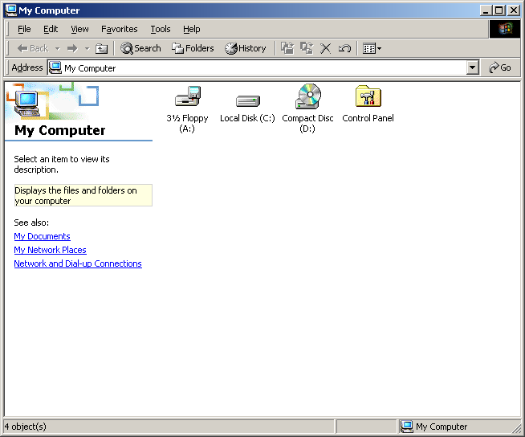Open the My Documents link
The image size is (525, 437).
point(43,236)
